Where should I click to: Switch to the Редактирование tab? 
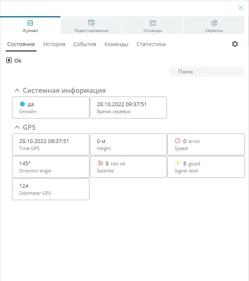point(91,26)
